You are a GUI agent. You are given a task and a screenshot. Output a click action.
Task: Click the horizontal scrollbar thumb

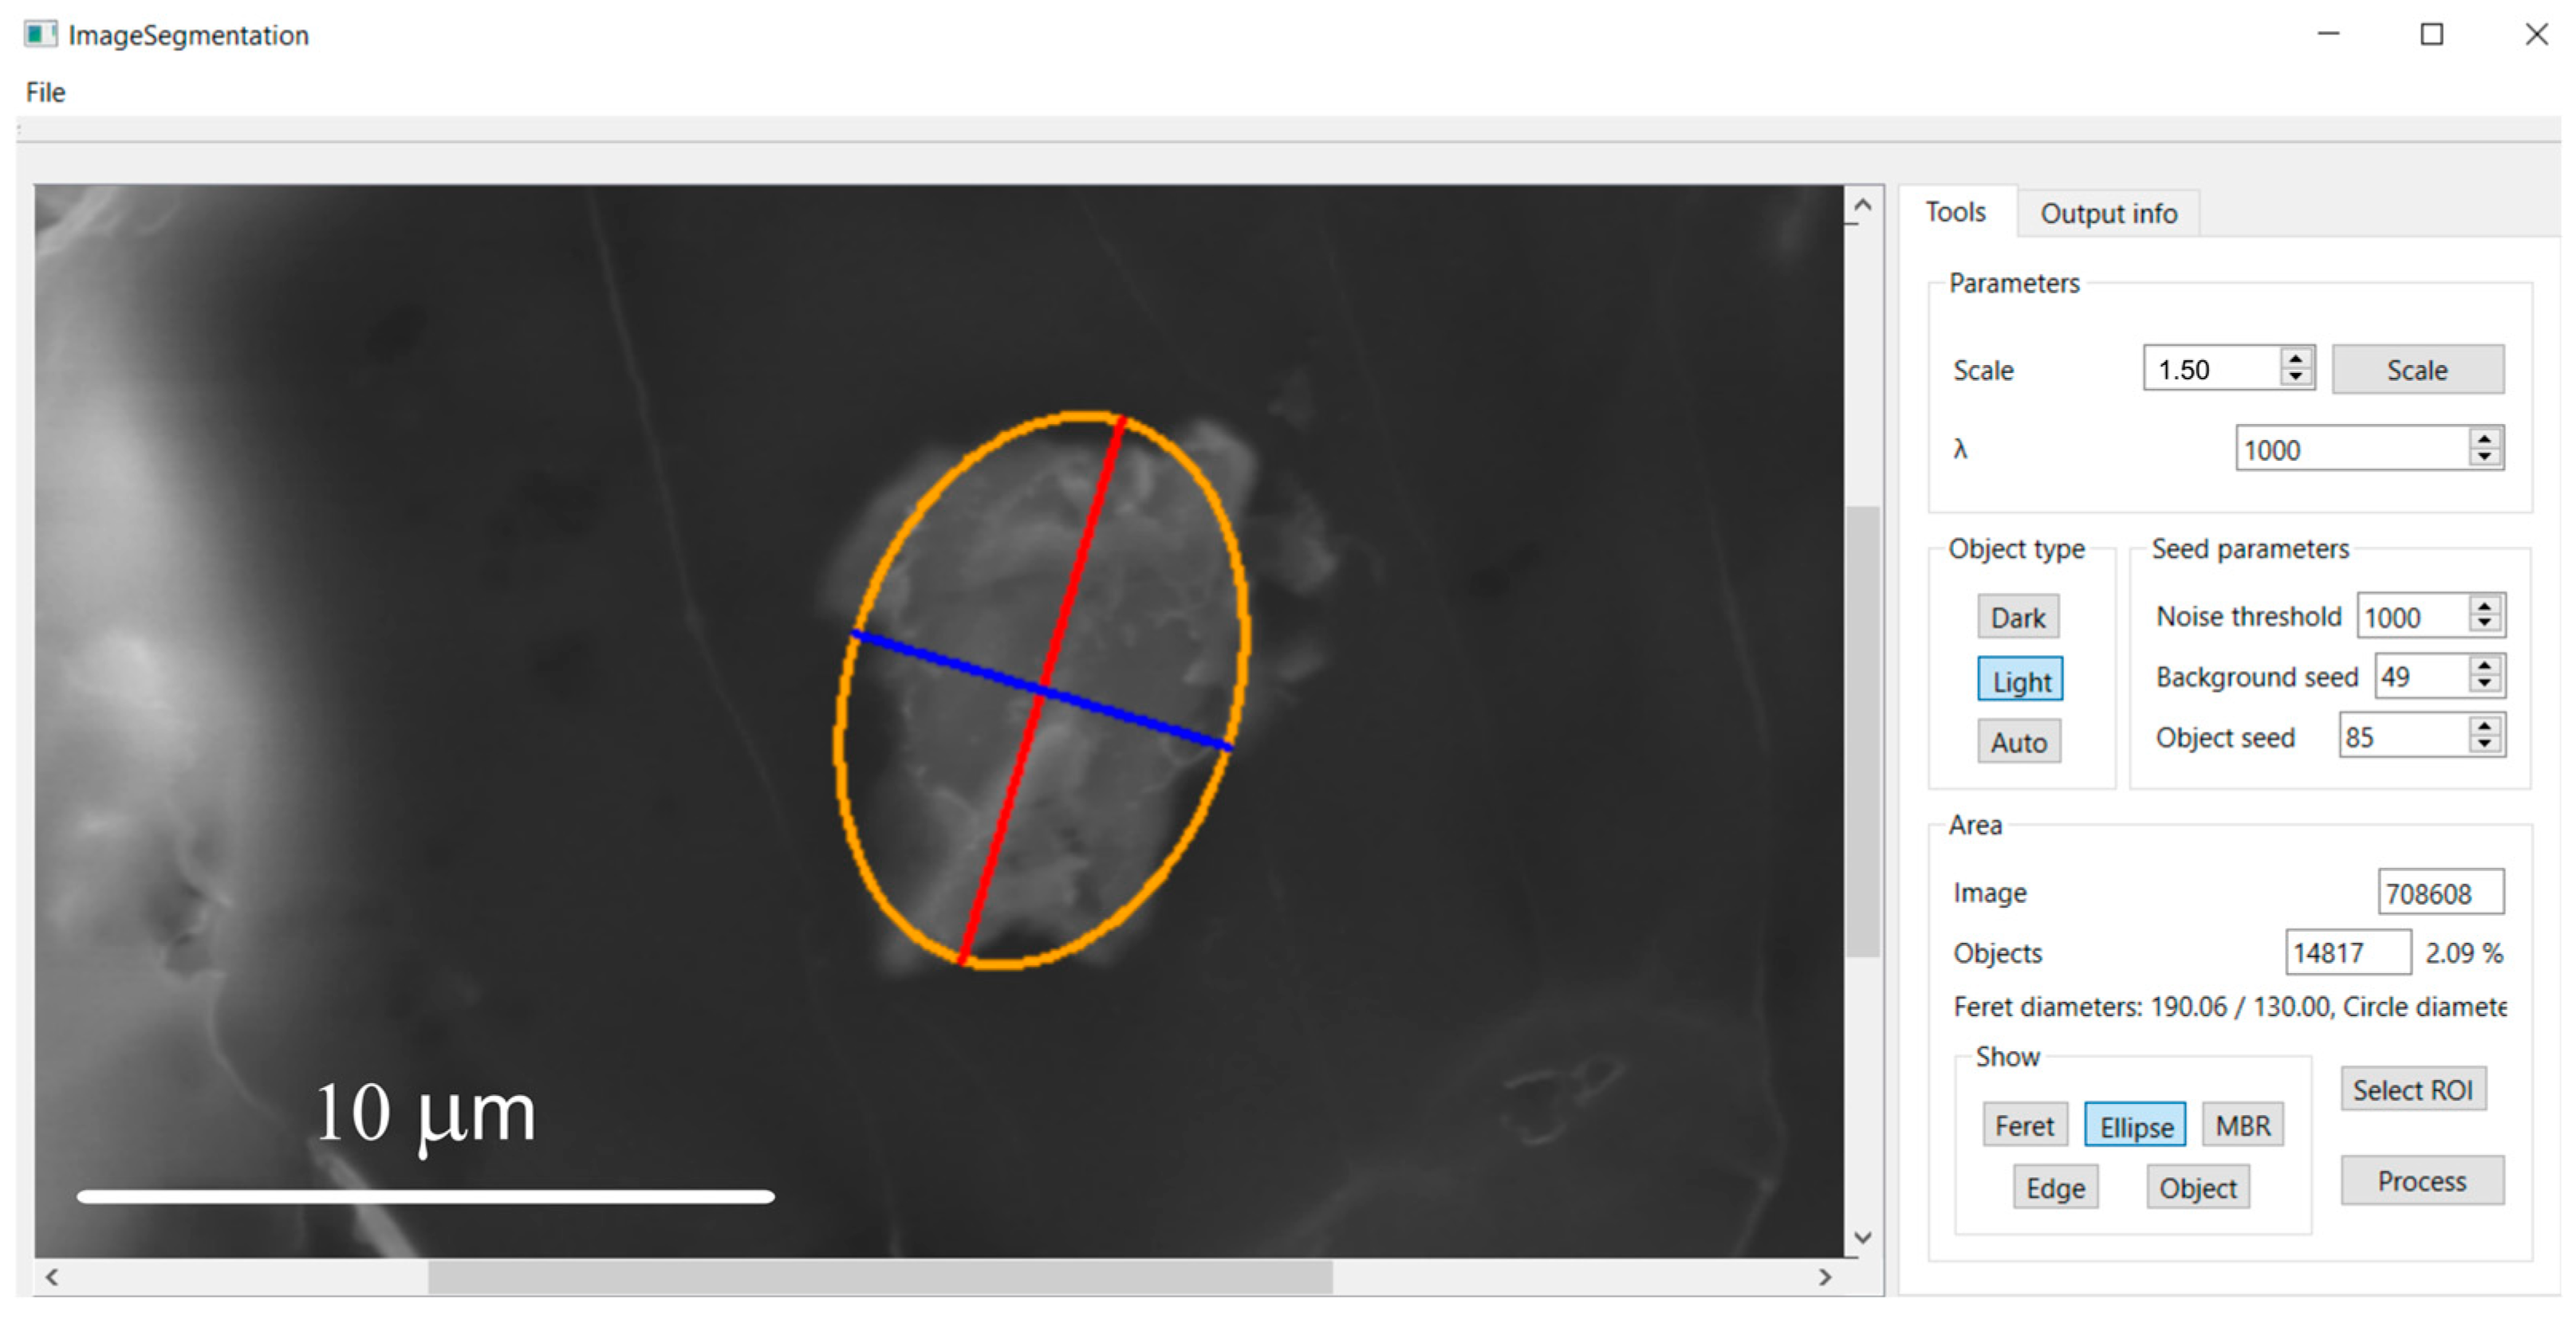coord(880,1277)
